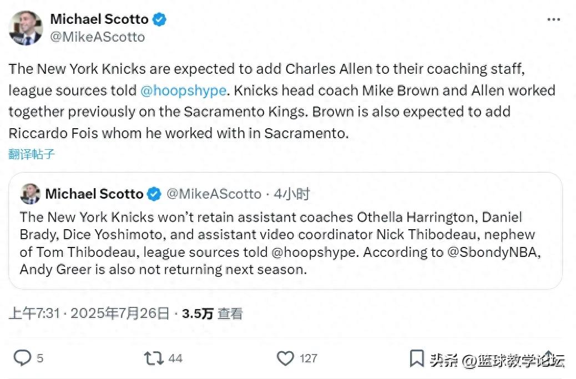Screen dimensions: 576x379
Task: Open the three-dot more options menu
Action: pos(553,19)
